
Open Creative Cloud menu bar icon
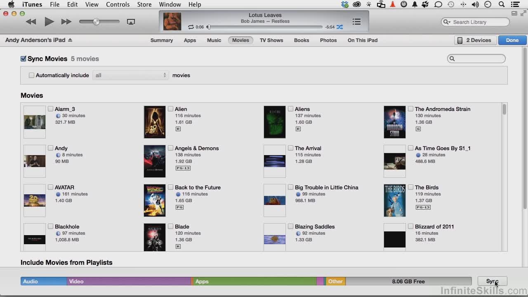357,5
